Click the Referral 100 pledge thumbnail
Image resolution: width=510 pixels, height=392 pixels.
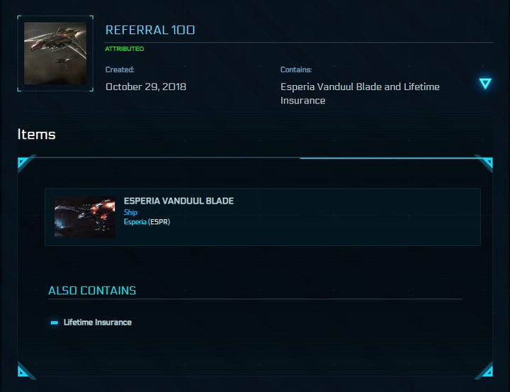(55, 53)
